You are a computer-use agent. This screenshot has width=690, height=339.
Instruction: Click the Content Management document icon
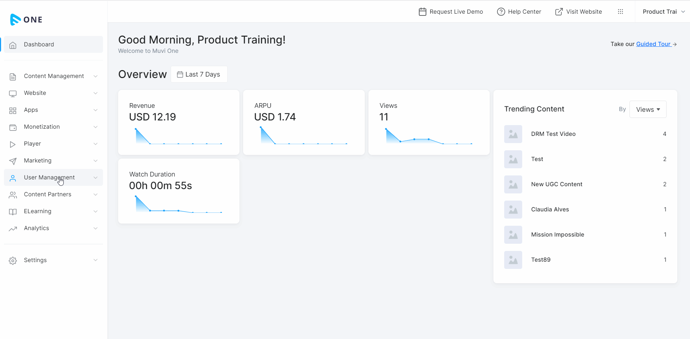click(x=13, y=77)
